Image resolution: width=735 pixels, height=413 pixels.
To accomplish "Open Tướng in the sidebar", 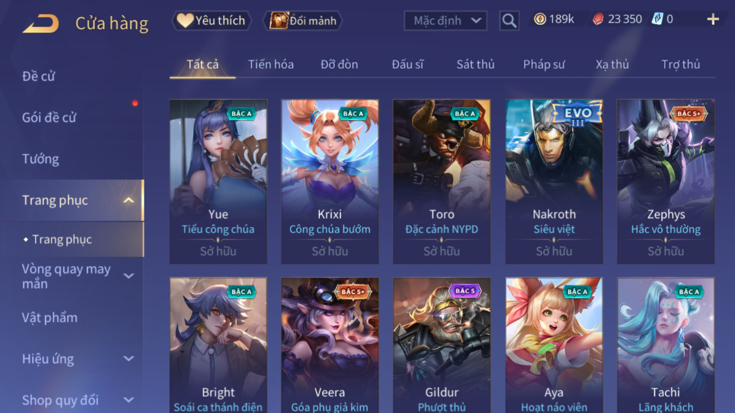I will point(41,159).
